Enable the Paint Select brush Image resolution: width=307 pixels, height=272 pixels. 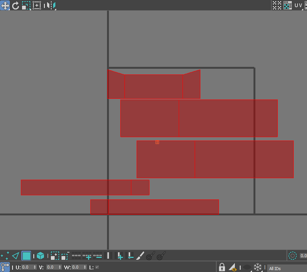[140, 256]
